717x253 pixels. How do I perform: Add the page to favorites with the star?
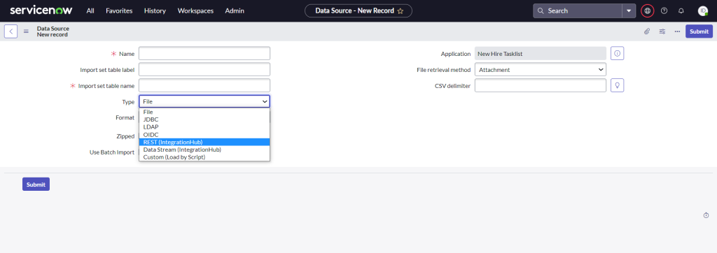click(x=401, y=11)
